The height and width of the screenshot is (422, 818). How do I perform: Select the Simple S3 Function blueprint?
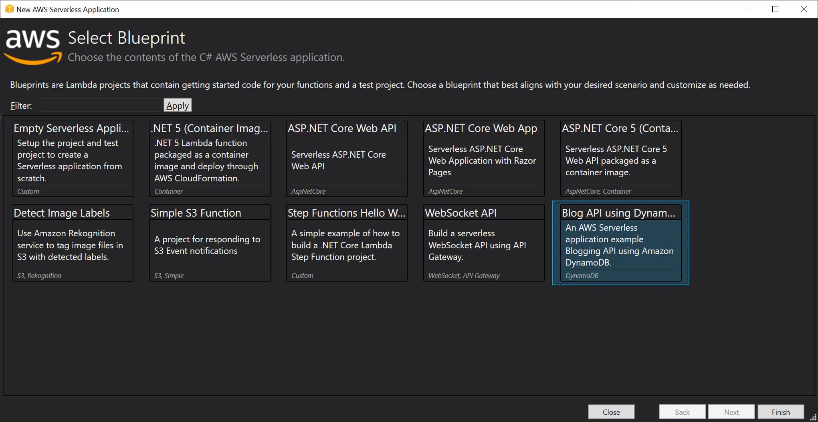tap(210, 243)
